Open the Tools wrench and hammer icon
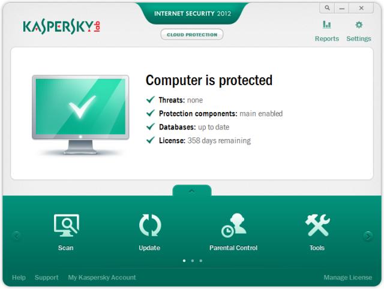 tap(317, 225)
